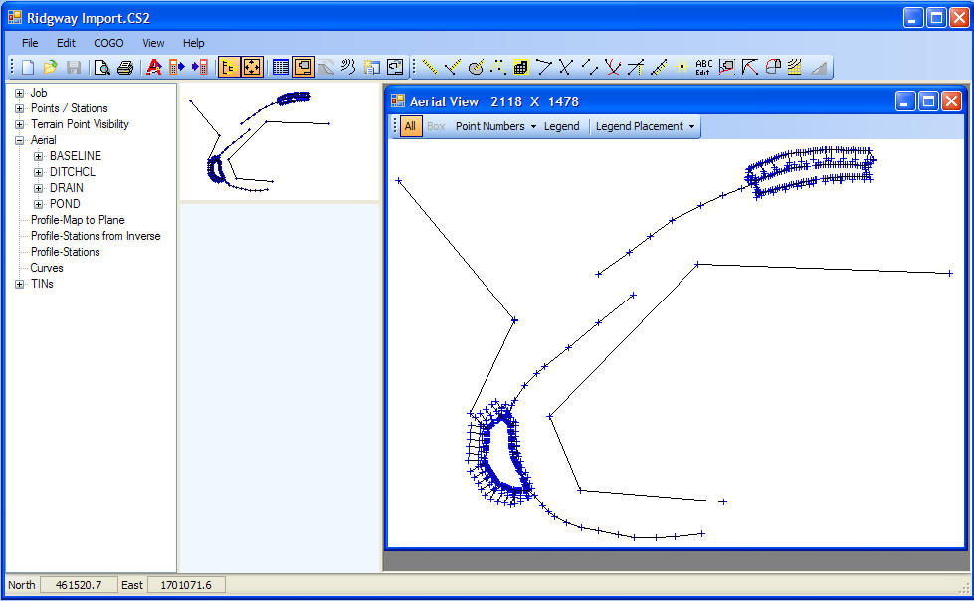Open the Help menu
Image resolution: width=974 pixels, height=601 pixels.
[x=193, y=43]
